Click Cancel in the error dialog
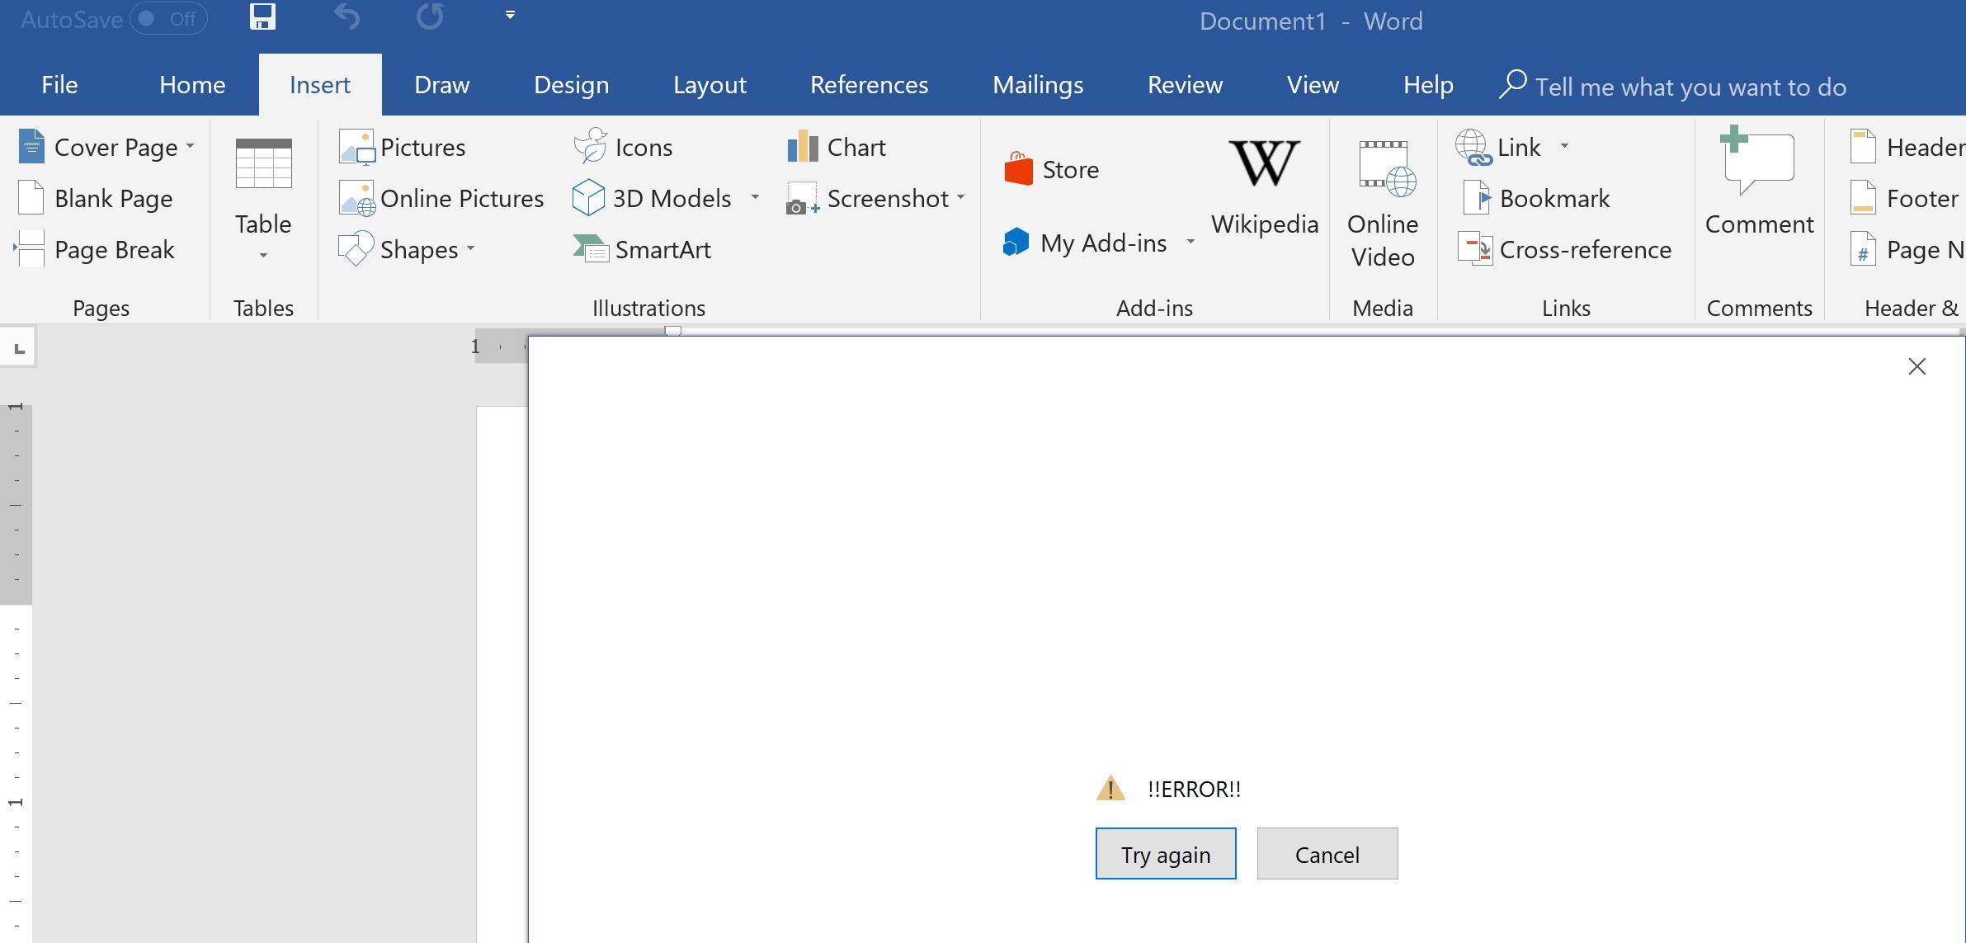1966x943 pixels. tap(1327, 854)
